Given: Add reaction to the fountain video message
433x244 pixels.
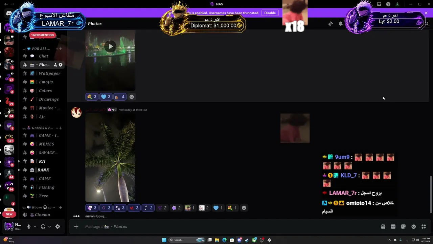Looking at the screenshot, I should 132,97.
